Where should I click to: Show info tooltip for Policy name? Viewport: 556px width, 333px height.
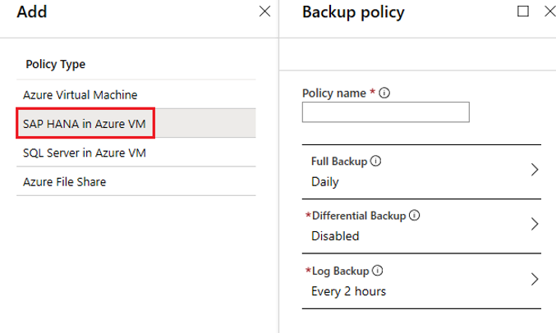(384, 94)
